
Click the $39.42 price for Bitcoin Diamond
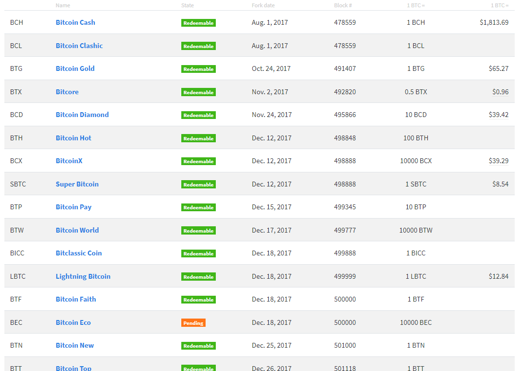point(498,115)
